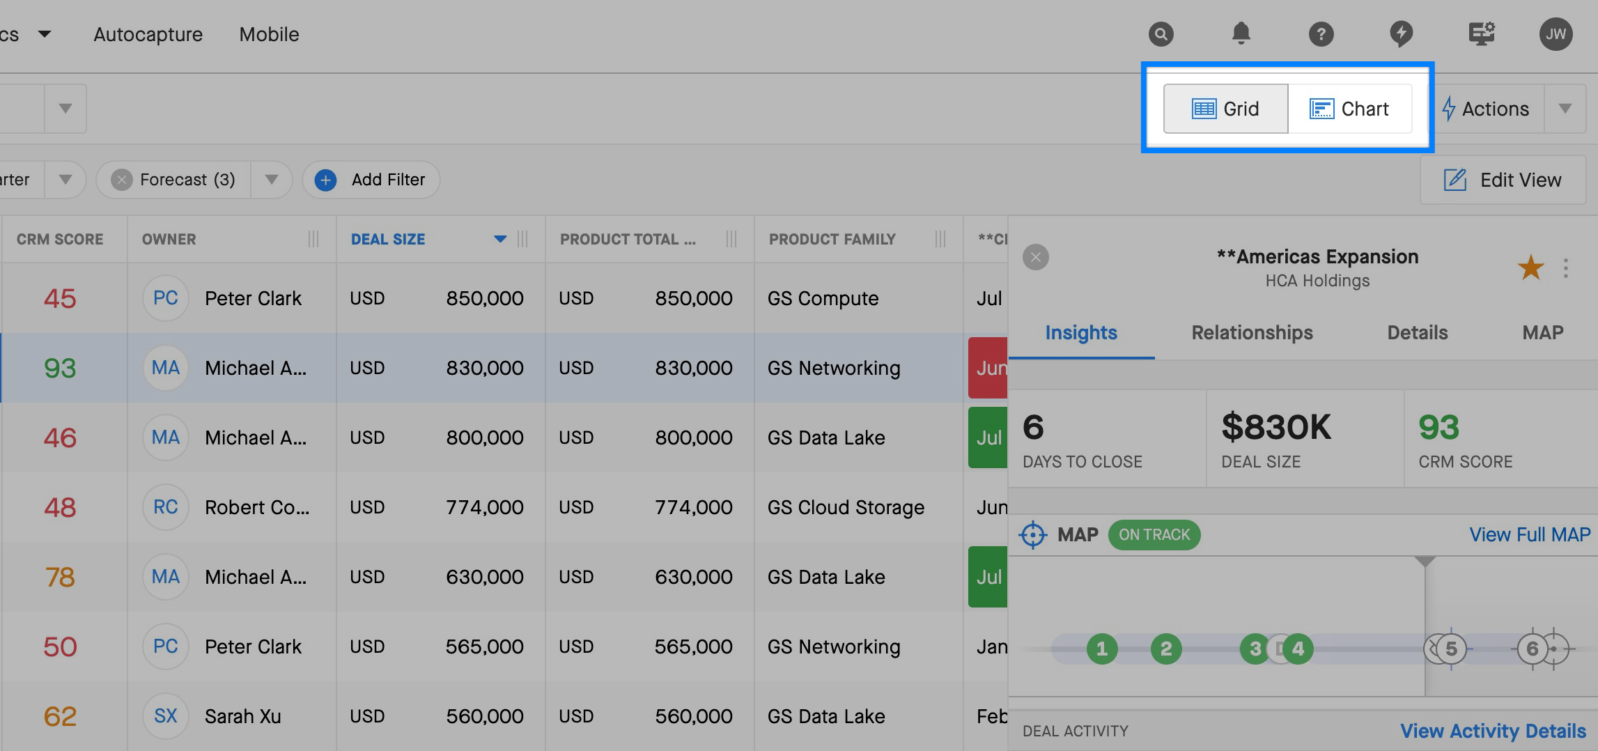Click the lightning bolt icon in top bar

pos(1401,33)
